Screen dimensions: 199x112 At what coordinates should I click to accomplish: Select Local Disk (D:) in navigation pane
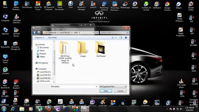tap(45, 75)
